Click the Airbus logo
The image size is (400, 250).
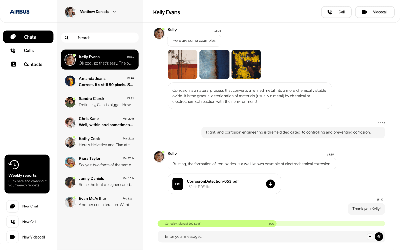(x=20, y=12)
